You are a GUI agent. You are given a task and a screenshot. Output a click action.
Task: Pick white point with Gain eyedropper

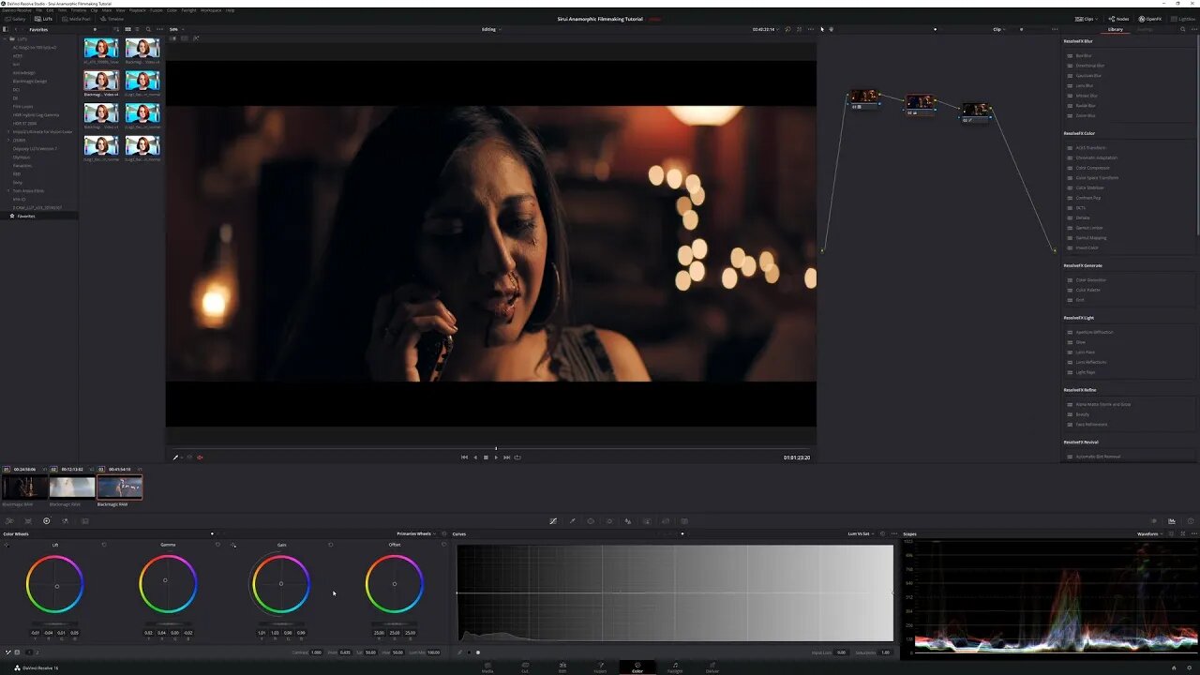[233, 545]
